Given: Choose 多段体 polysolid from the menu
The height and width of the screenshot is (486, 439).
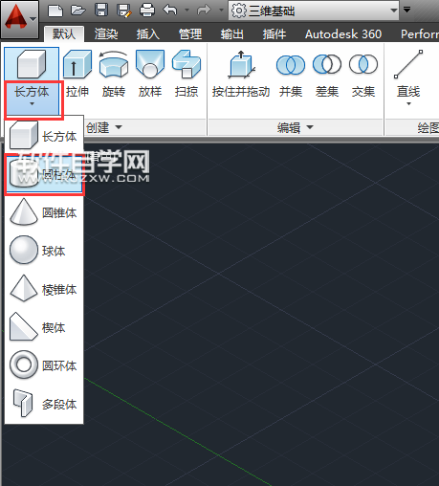Looking at the screenshot, I should click(x=44, y=404).
